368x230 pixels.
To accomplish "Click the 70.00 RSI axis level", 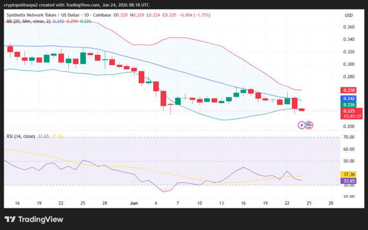I will point(349,137).
